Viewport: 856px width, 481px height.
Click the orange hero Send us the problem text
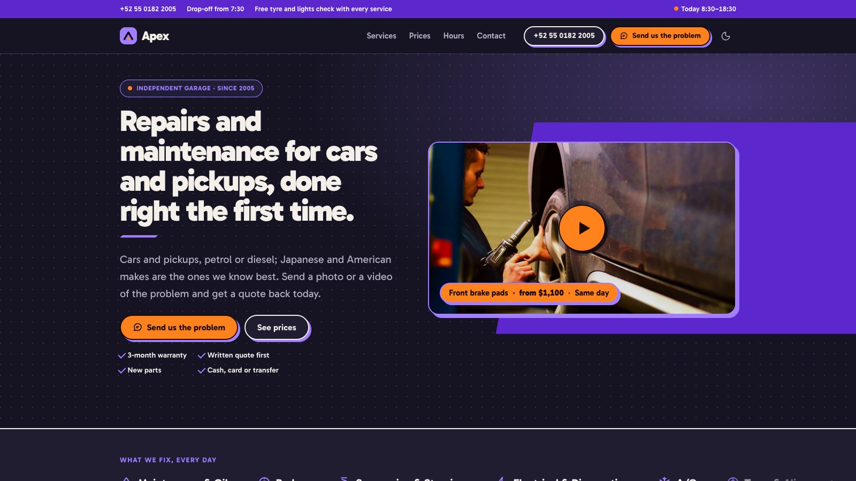[186, 328]
